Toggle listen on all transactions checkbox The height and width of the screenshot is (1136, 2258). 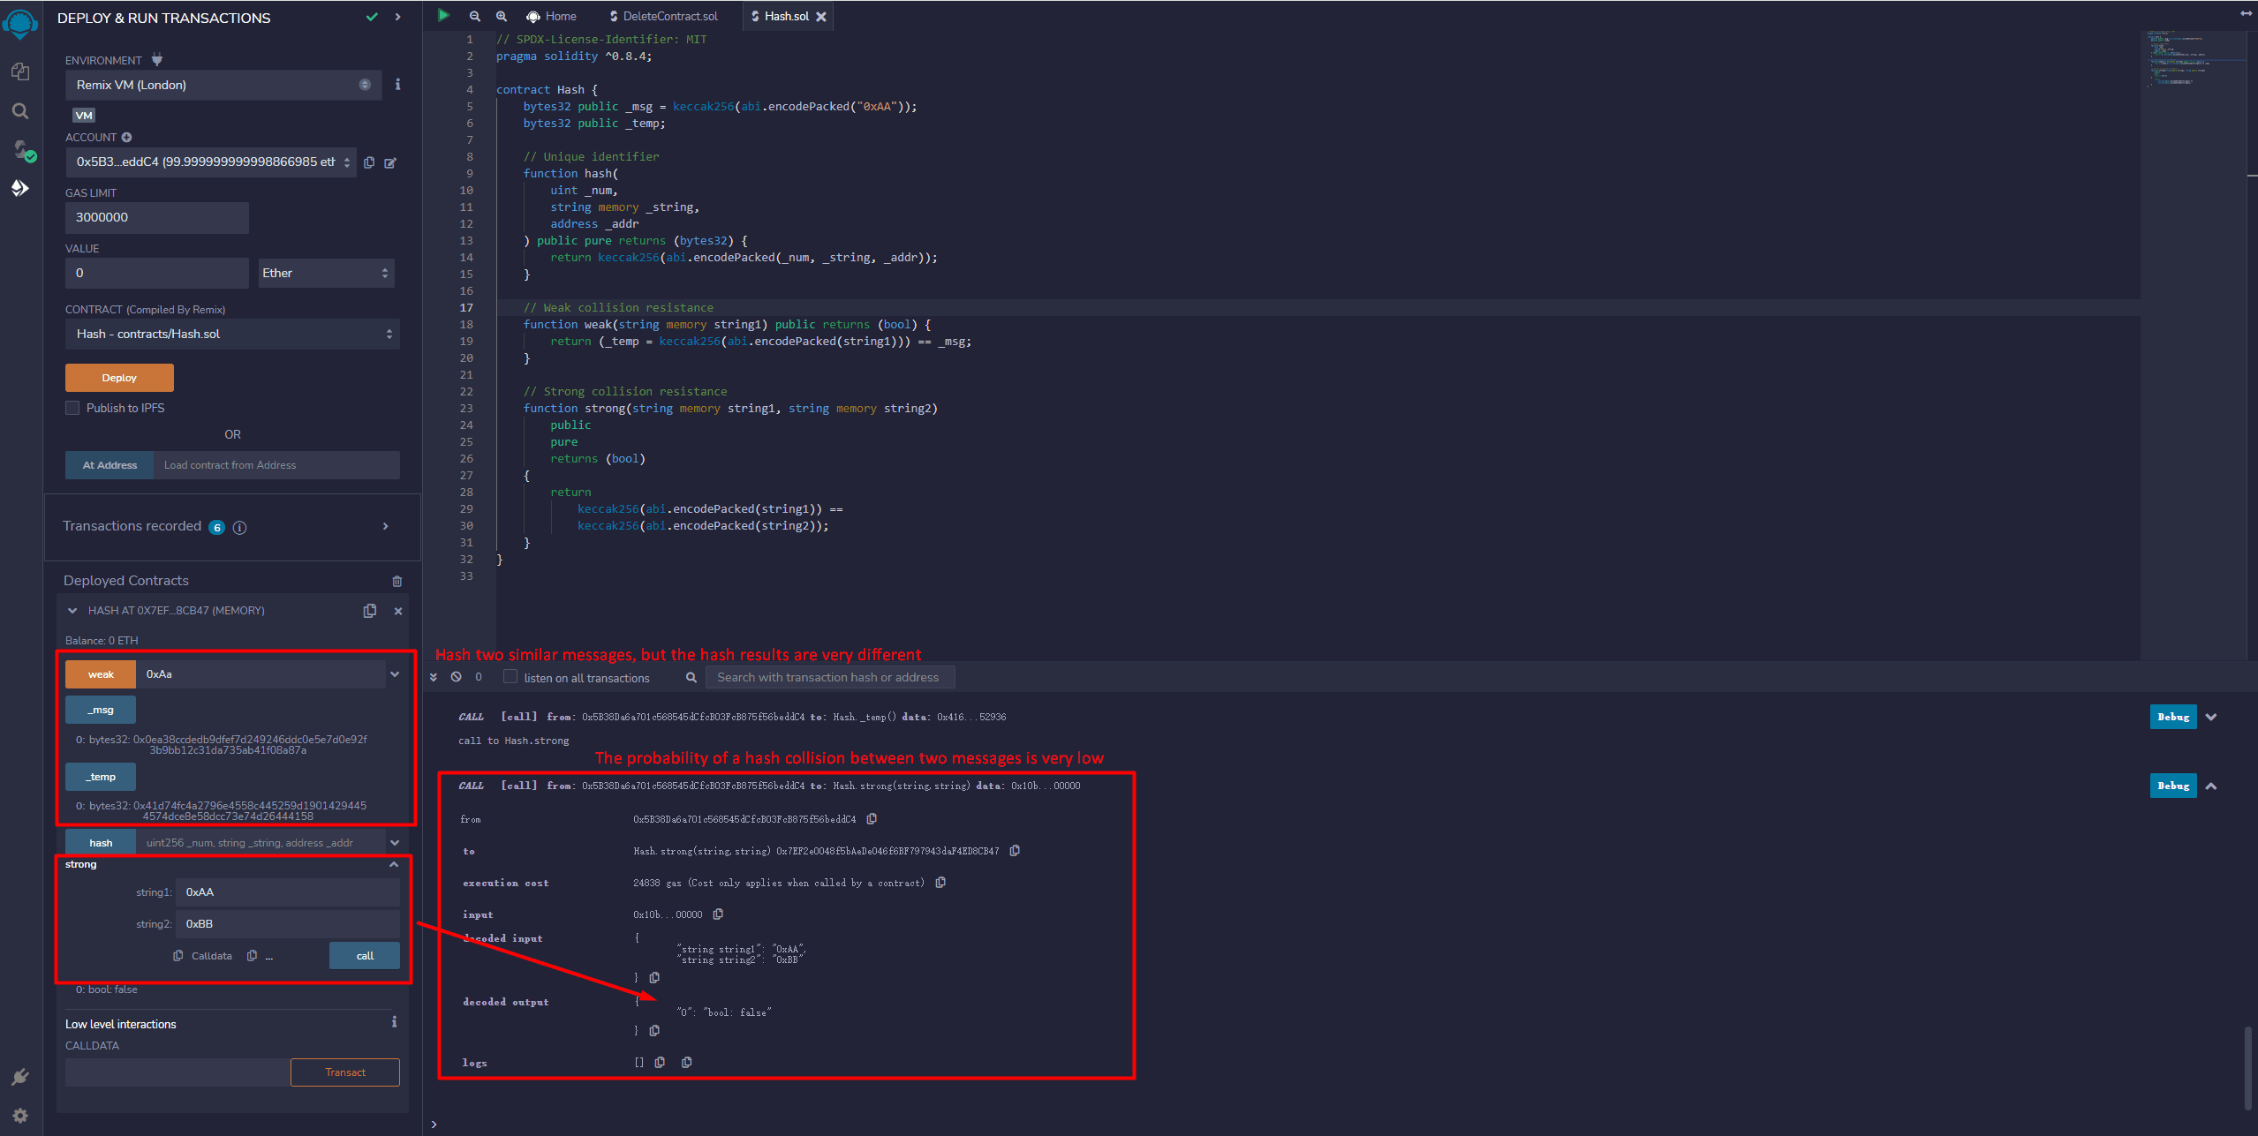pyautogui.click(x=510, y=677)
